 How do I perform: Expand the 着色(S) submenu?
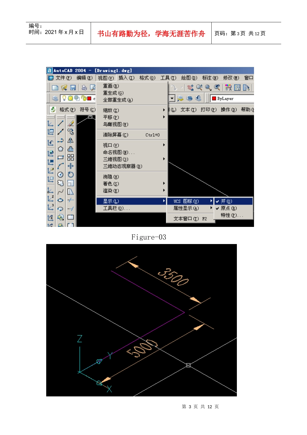[132, 184]
